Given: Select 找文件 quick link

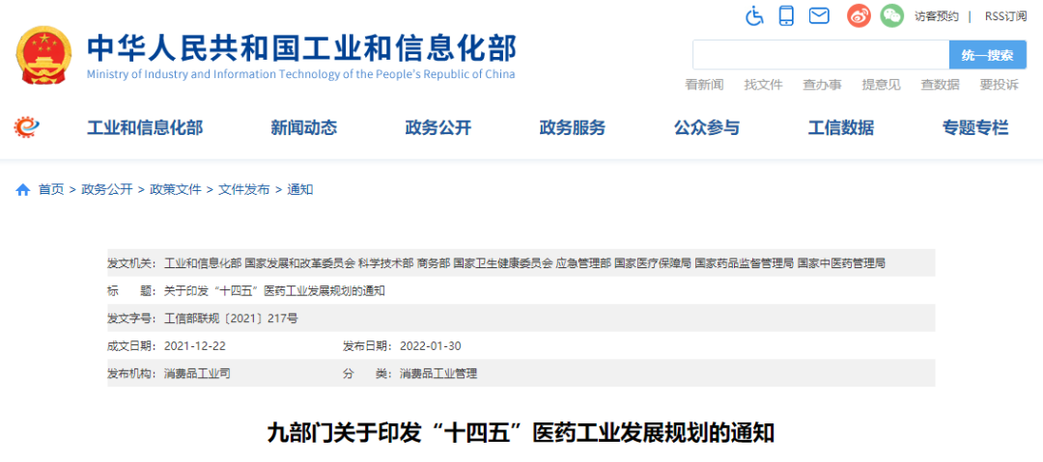Looking at the screenshot, I should click(764, 85).
